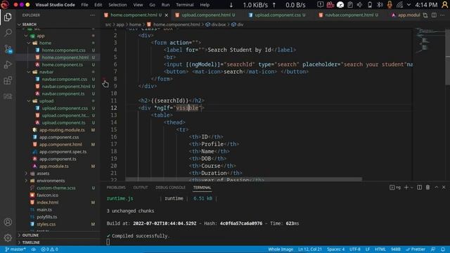Change Spaces: 4 indentation setting
Viewport: 450px width, 253px height.
coord(335,249)
